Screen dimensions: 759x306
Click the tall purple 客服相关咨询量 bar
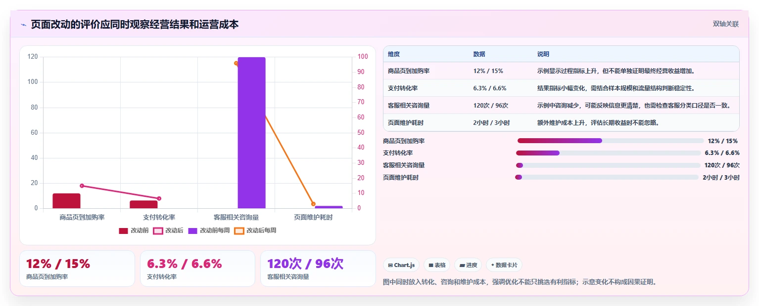point(251,133)
